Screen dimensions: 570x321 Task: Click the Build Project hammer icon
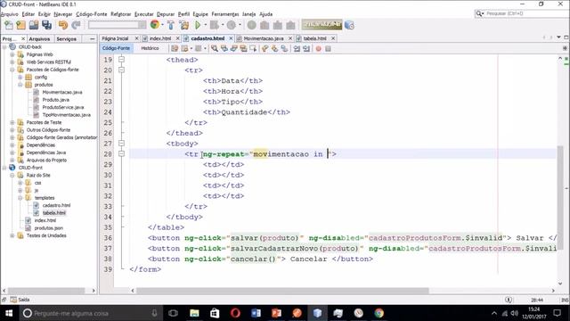(171, 25)
